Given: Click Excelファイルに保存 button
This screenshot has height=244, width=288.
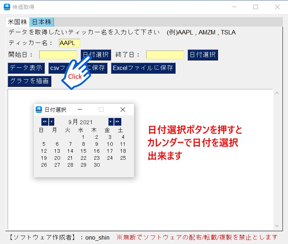Looking at the screenshot, I should click(143, 68).
